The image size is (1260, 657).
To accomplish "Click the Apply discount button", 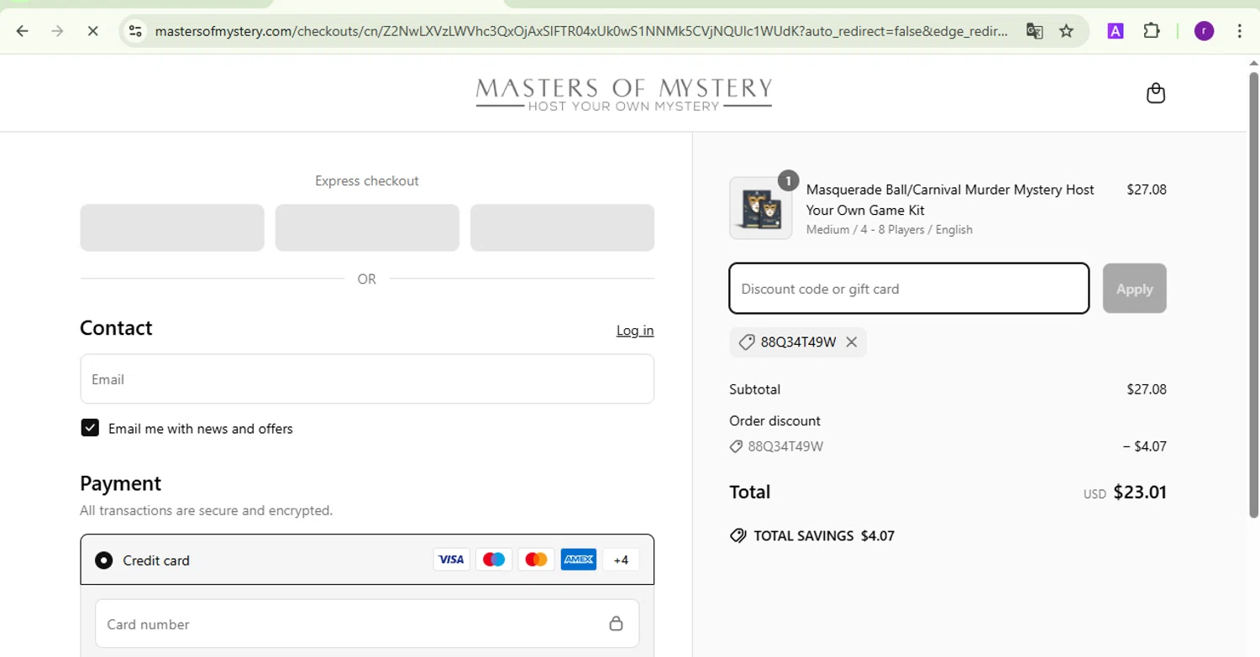I will click(1134, 289).
